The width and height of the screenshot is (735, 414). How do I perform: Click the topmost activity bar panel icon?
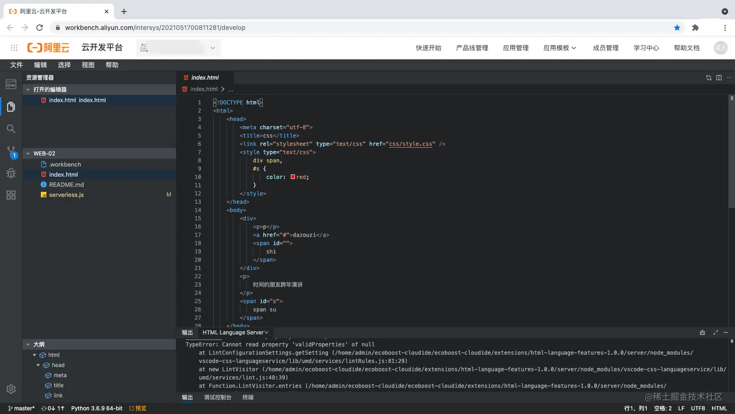(11, 85)
